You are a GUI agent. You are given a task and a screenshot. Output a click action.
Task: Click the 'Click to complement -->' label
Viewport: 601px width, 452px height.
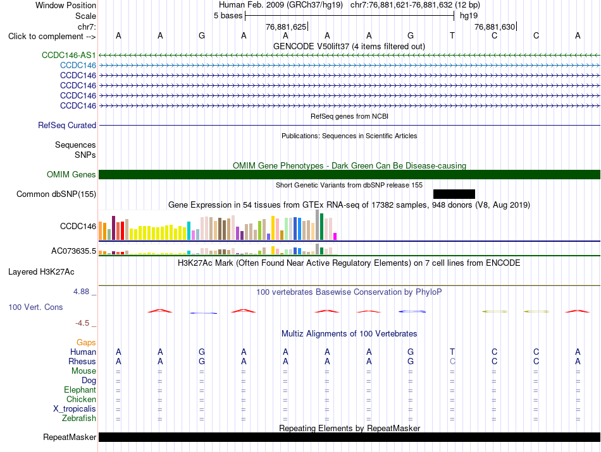point(52,37)
